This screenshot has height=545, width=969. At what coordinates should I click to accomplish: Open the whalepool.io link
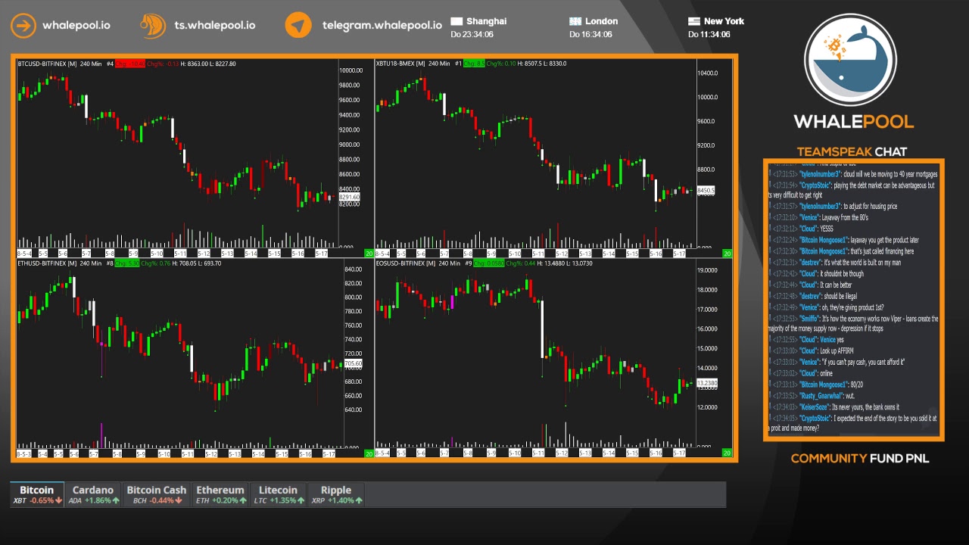[76, 25]
